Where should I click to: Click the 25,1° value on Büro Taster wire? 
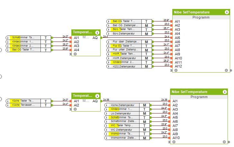pyautogui.click(x=166, y=28)
